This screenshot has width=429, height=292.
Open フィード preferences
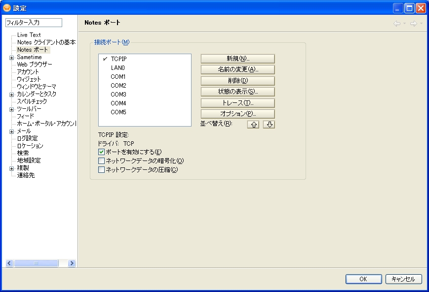26,116
